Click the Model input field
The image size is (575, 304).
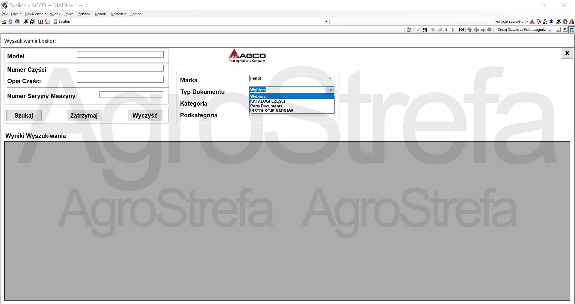[x=120, y=54]
